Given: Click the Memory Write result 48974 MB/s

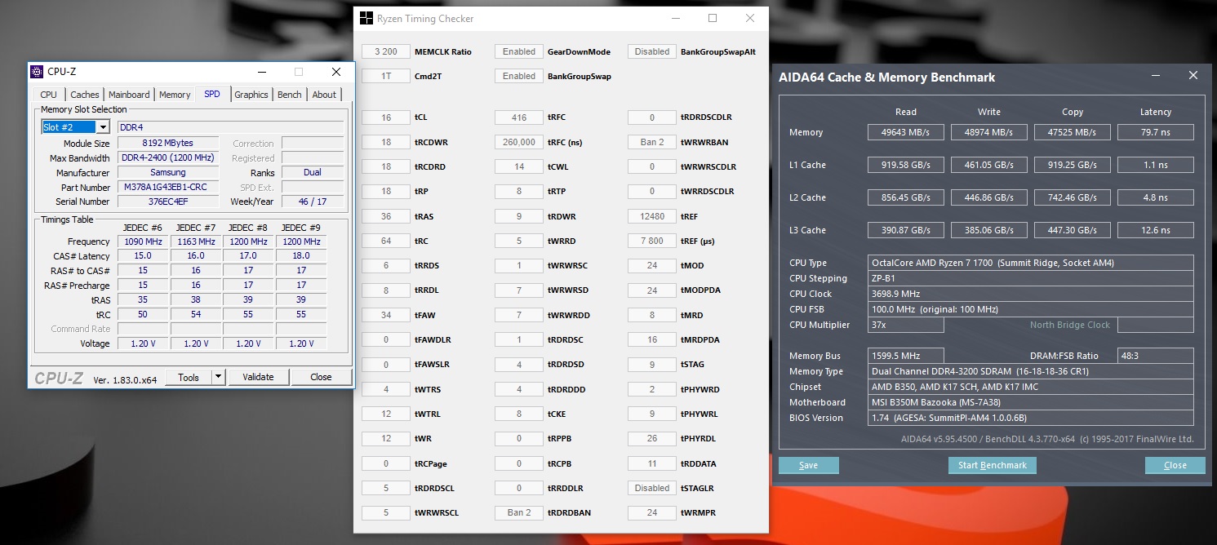Looking at the screenshot, I should (x=989, y=132).
